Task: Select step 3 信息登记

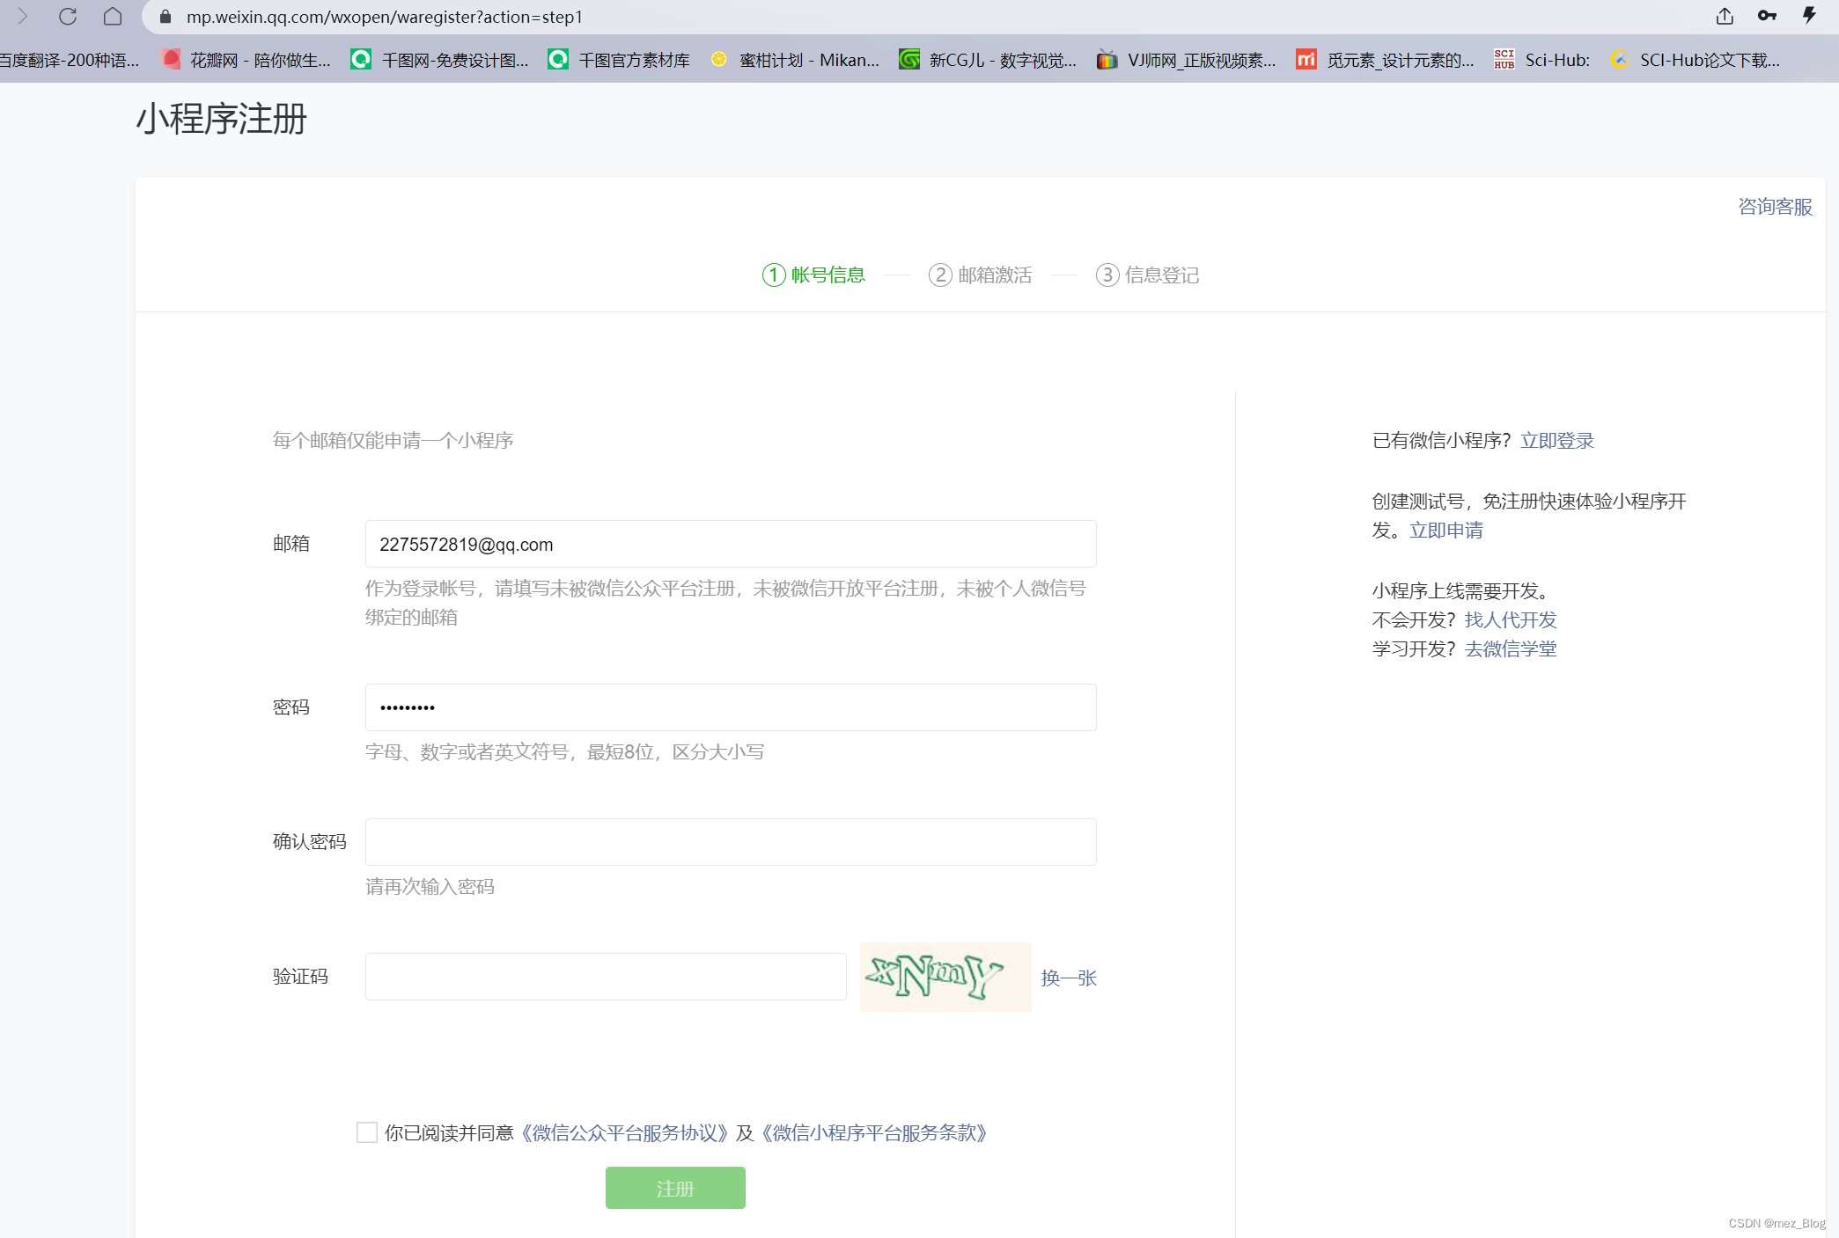Action: [x=1148, y=275]
